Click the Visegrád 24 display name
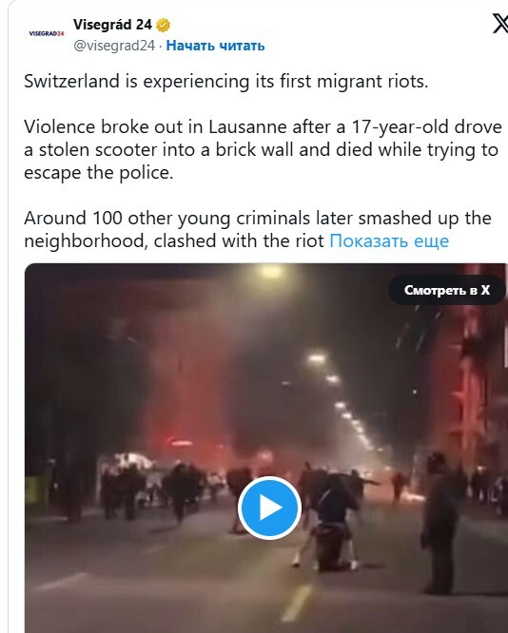The height and width of the screenshot is (633, 508). pyautogui.click(x=112, y=25)
